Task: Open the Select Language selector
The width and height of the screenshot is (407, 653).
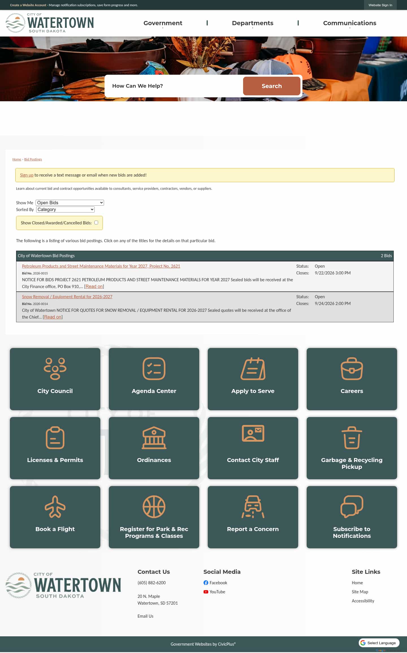Action: tap(379, 643)
